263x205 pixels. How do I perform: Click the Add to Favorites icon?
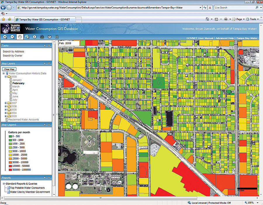(10, 19)
